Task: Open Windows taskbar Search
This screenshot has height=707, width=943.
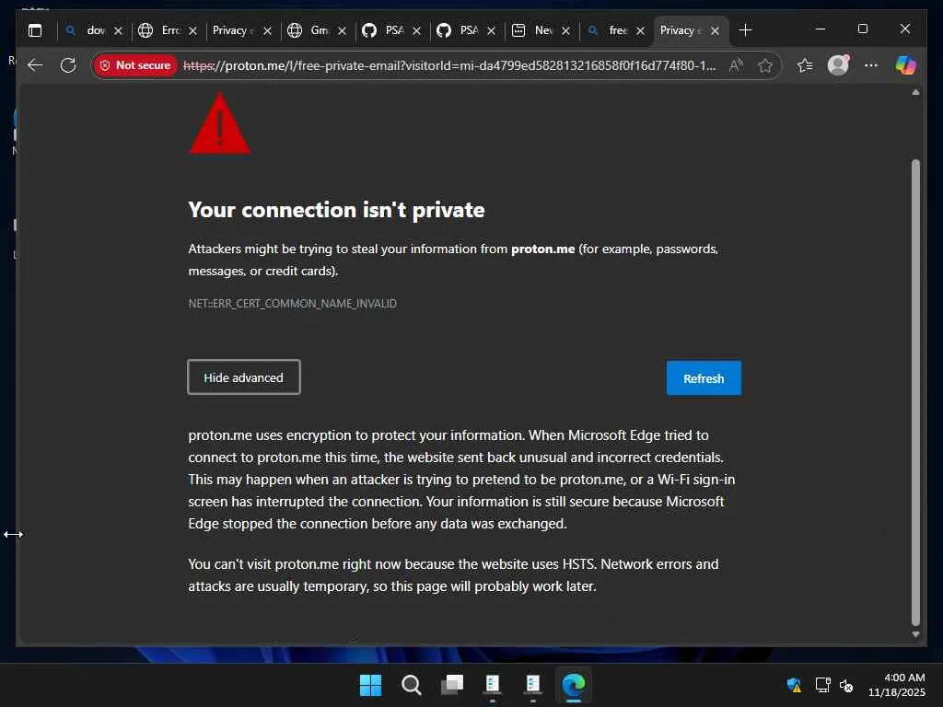Action: tap(412, 685)
